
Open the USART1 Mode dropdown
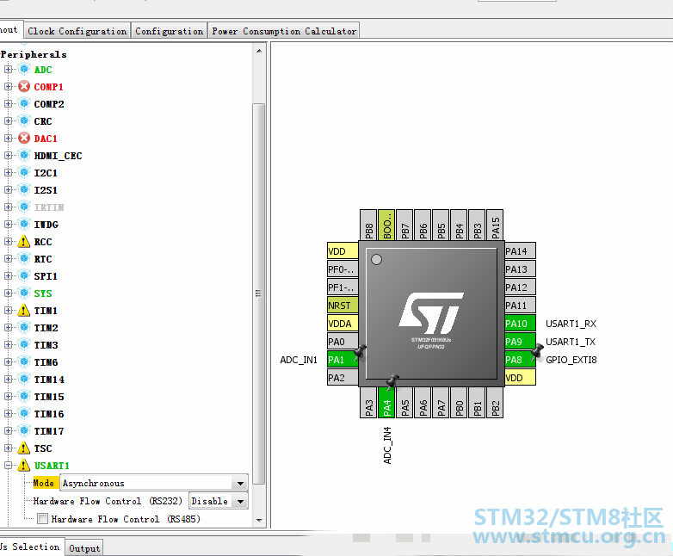[x=240, y=483]
